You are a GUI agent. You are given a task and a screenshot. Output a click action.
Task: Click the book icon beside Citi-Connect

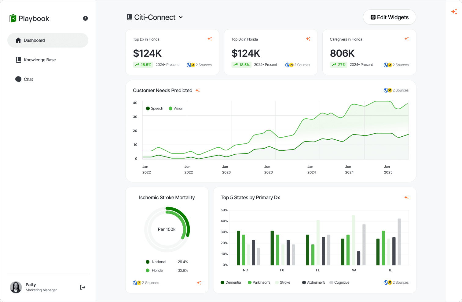point(129,17)
